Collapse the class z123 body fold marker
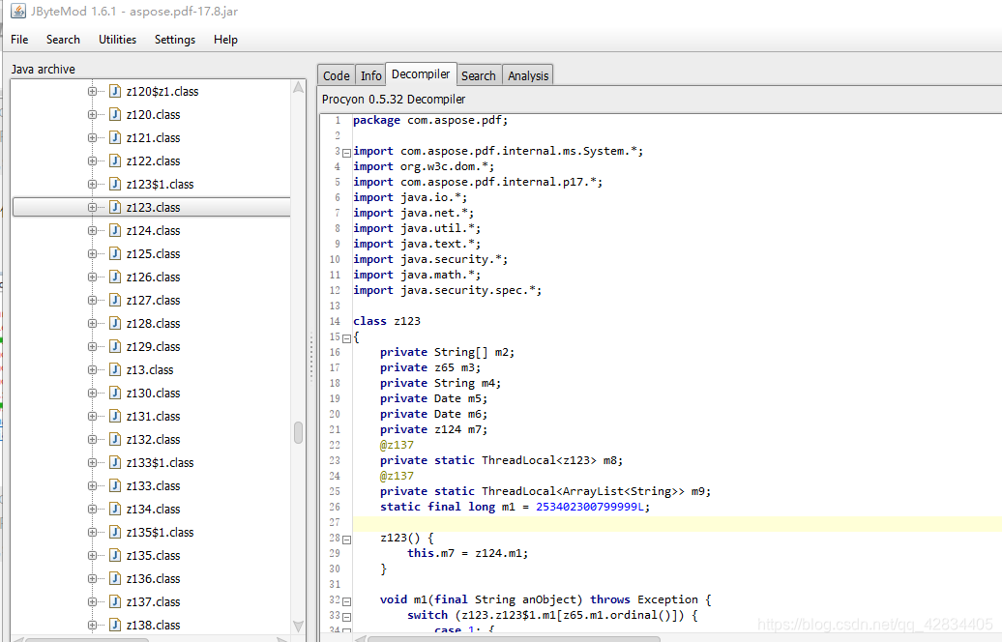 click(x=346, y=338)
